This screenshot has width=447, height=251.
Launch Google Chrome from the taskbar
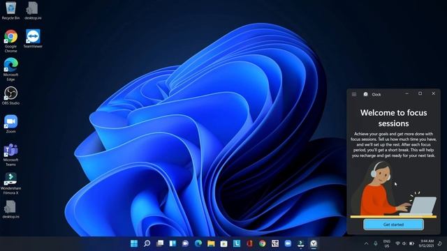[263, 243]
